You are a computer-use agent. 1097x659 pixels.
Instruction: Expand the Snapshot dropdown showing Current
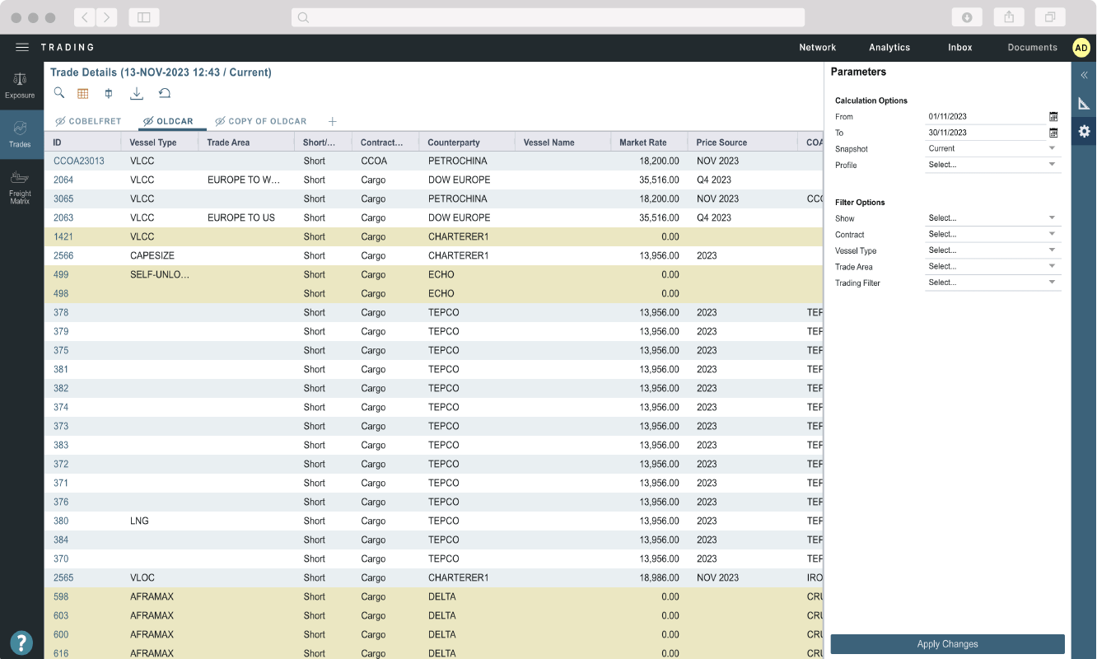(x=992, y=149)
